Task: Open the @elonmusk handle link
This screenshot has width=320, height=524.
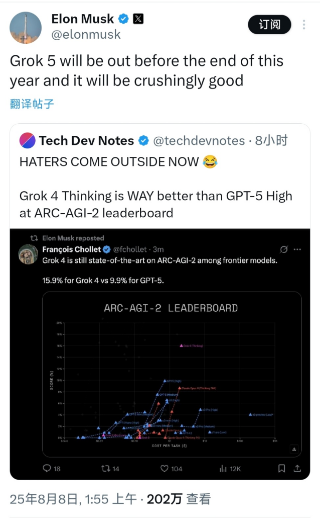Action: click(86, 34)
